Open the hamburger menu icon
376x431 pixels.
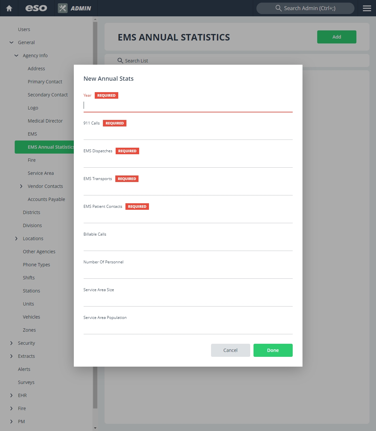367,8
